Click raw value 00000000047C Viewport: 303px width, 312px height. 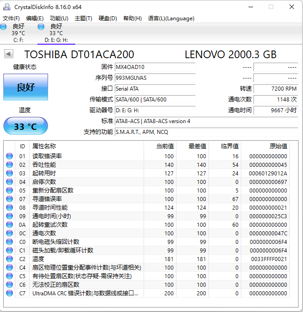[x=268, y=233]
